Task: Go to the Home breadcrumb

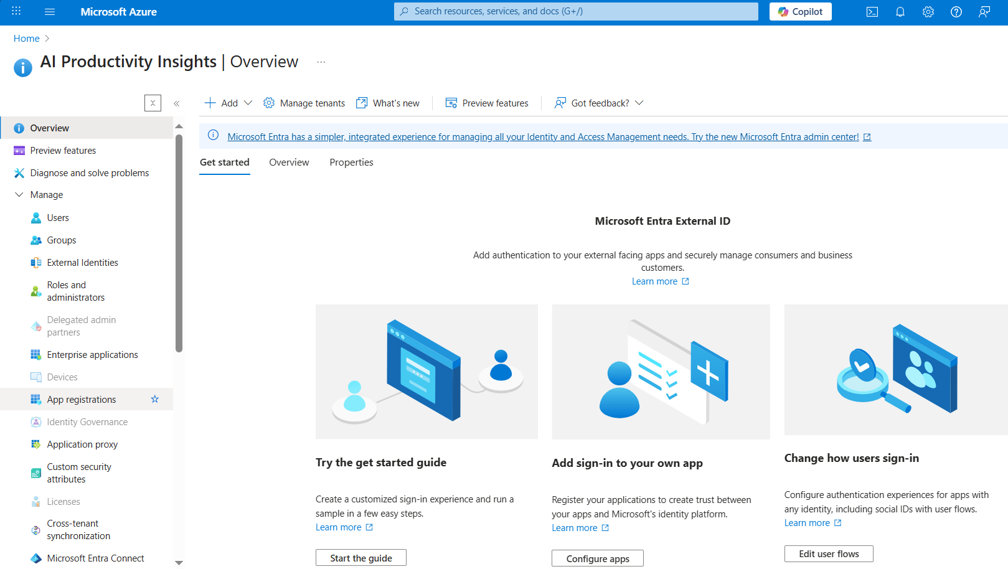Action: point(27,39)
